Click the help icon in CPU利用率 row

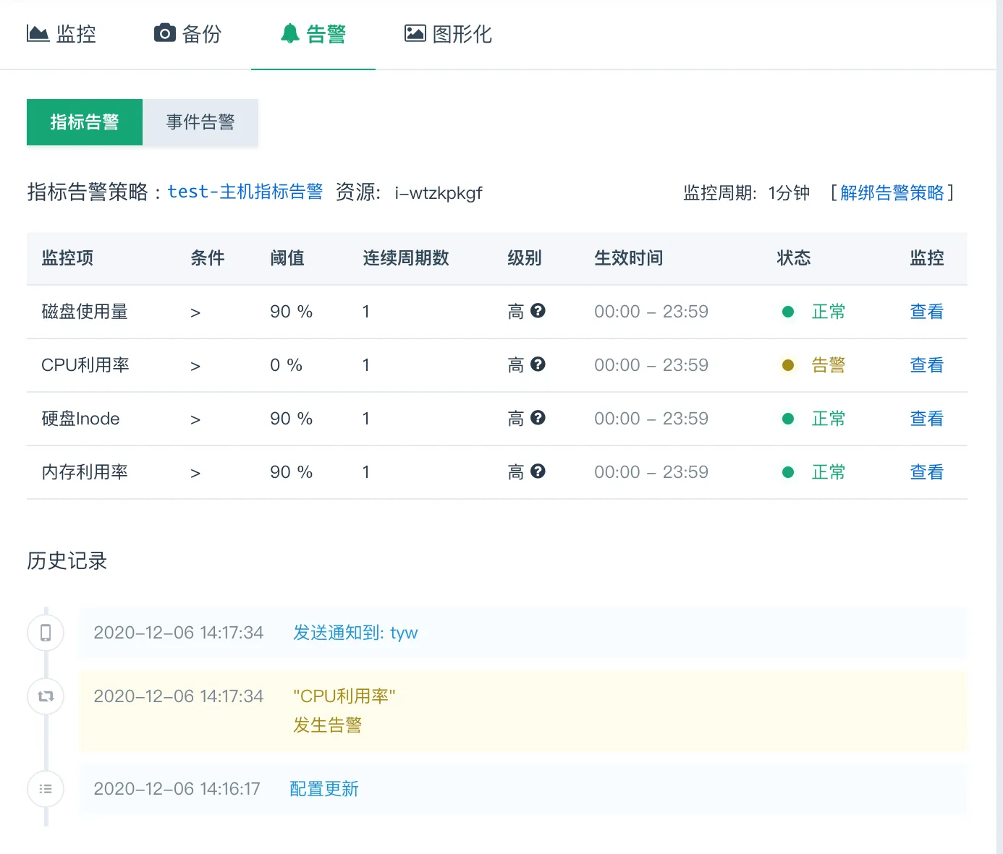[538, 364]
